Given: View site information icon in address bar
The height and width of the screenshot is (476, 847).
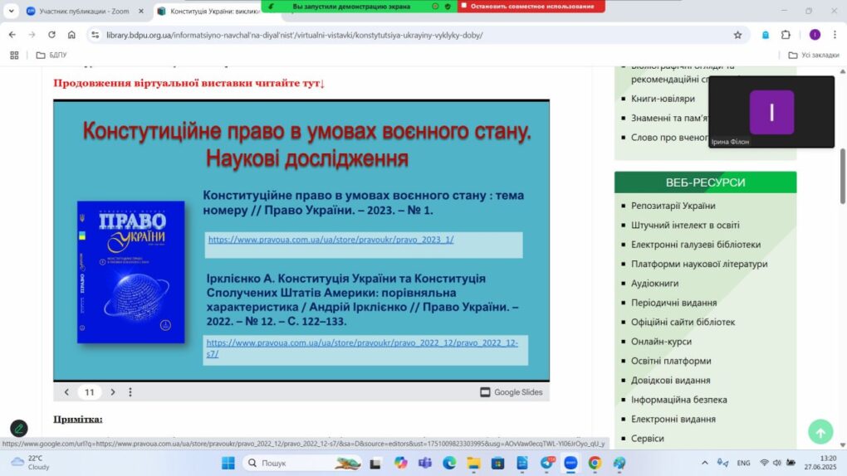Looking at the screenshot, I should 95,35.
